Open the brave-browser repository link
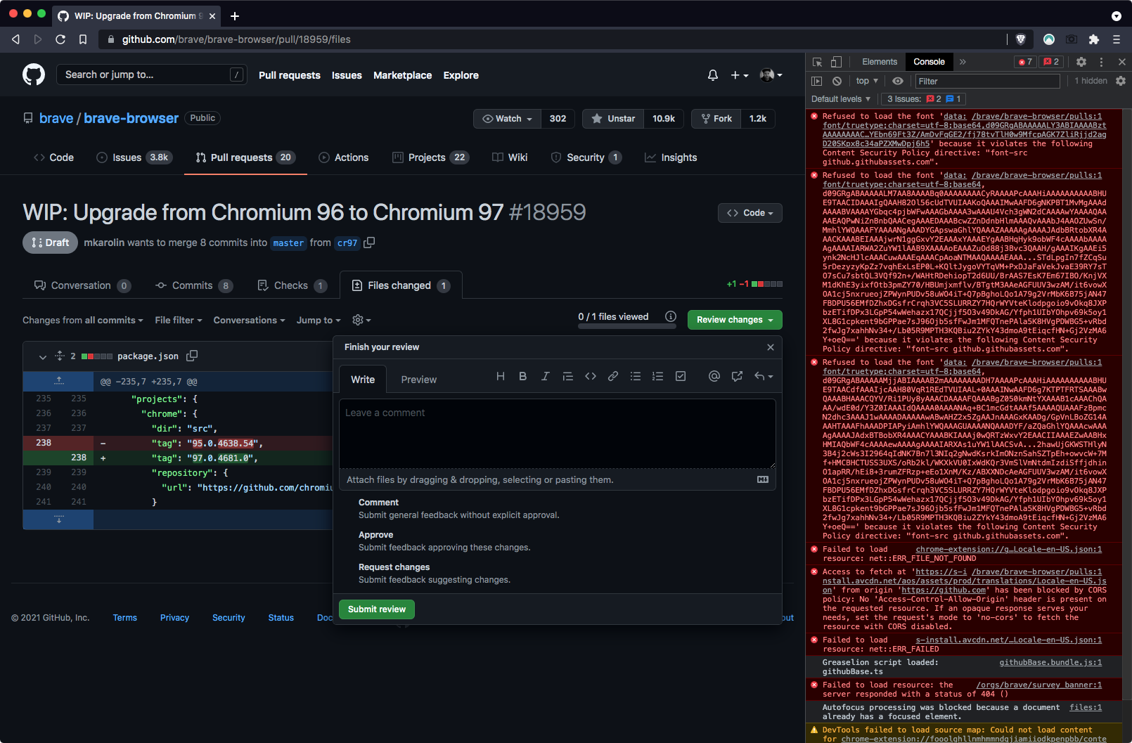Screen dimensions: 1132x743 131,118
